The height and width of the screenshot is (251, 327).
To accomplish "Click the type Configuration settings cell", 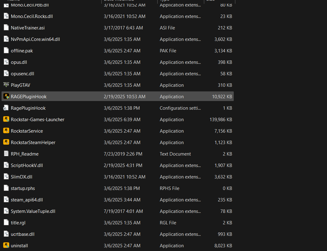I will [x=180, y=108].
